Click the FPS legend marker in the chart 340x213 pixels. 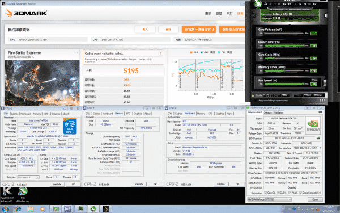[x=191, y=52]
